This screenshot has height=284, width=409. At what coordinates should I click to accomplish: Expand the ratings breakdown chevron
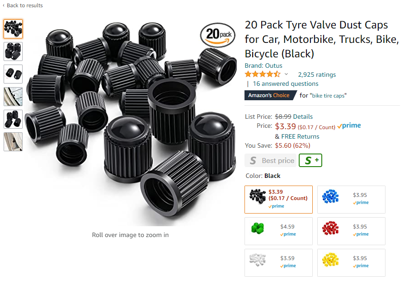coord(286,74)
